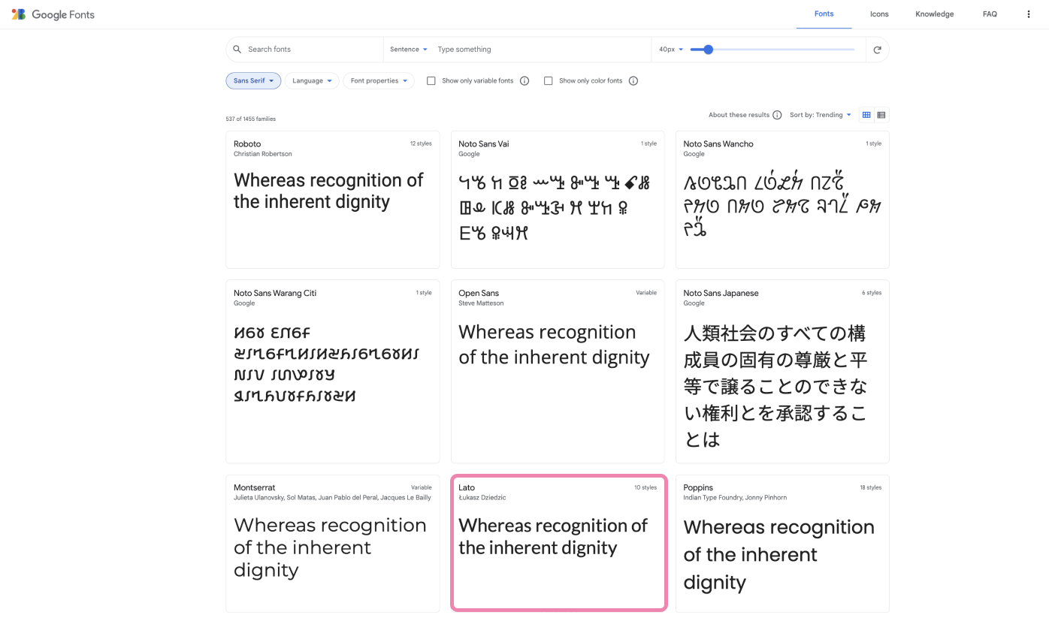Screen dimensions: 1049x621
Task: Enable Show only color fonts checkbox
Action: point(549,81)
